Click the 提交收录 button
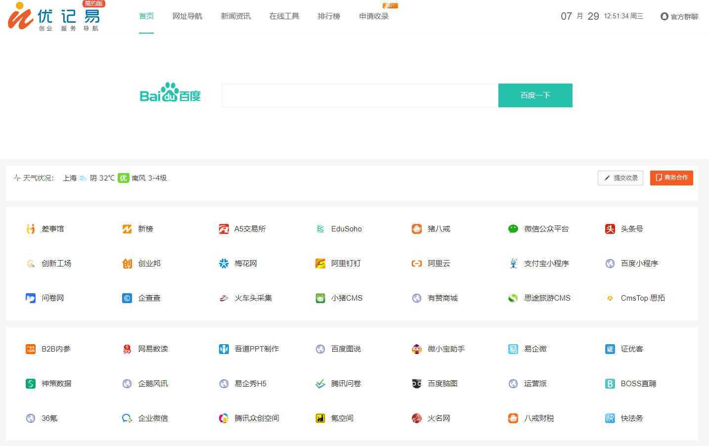Image resolution: width=709 pixels, height=446 pixels. (x=620, y=178)
